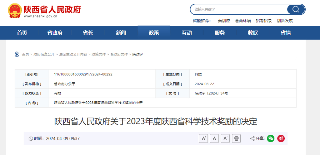
Task: Reset font size with middle A button
Action: (214, 138)
